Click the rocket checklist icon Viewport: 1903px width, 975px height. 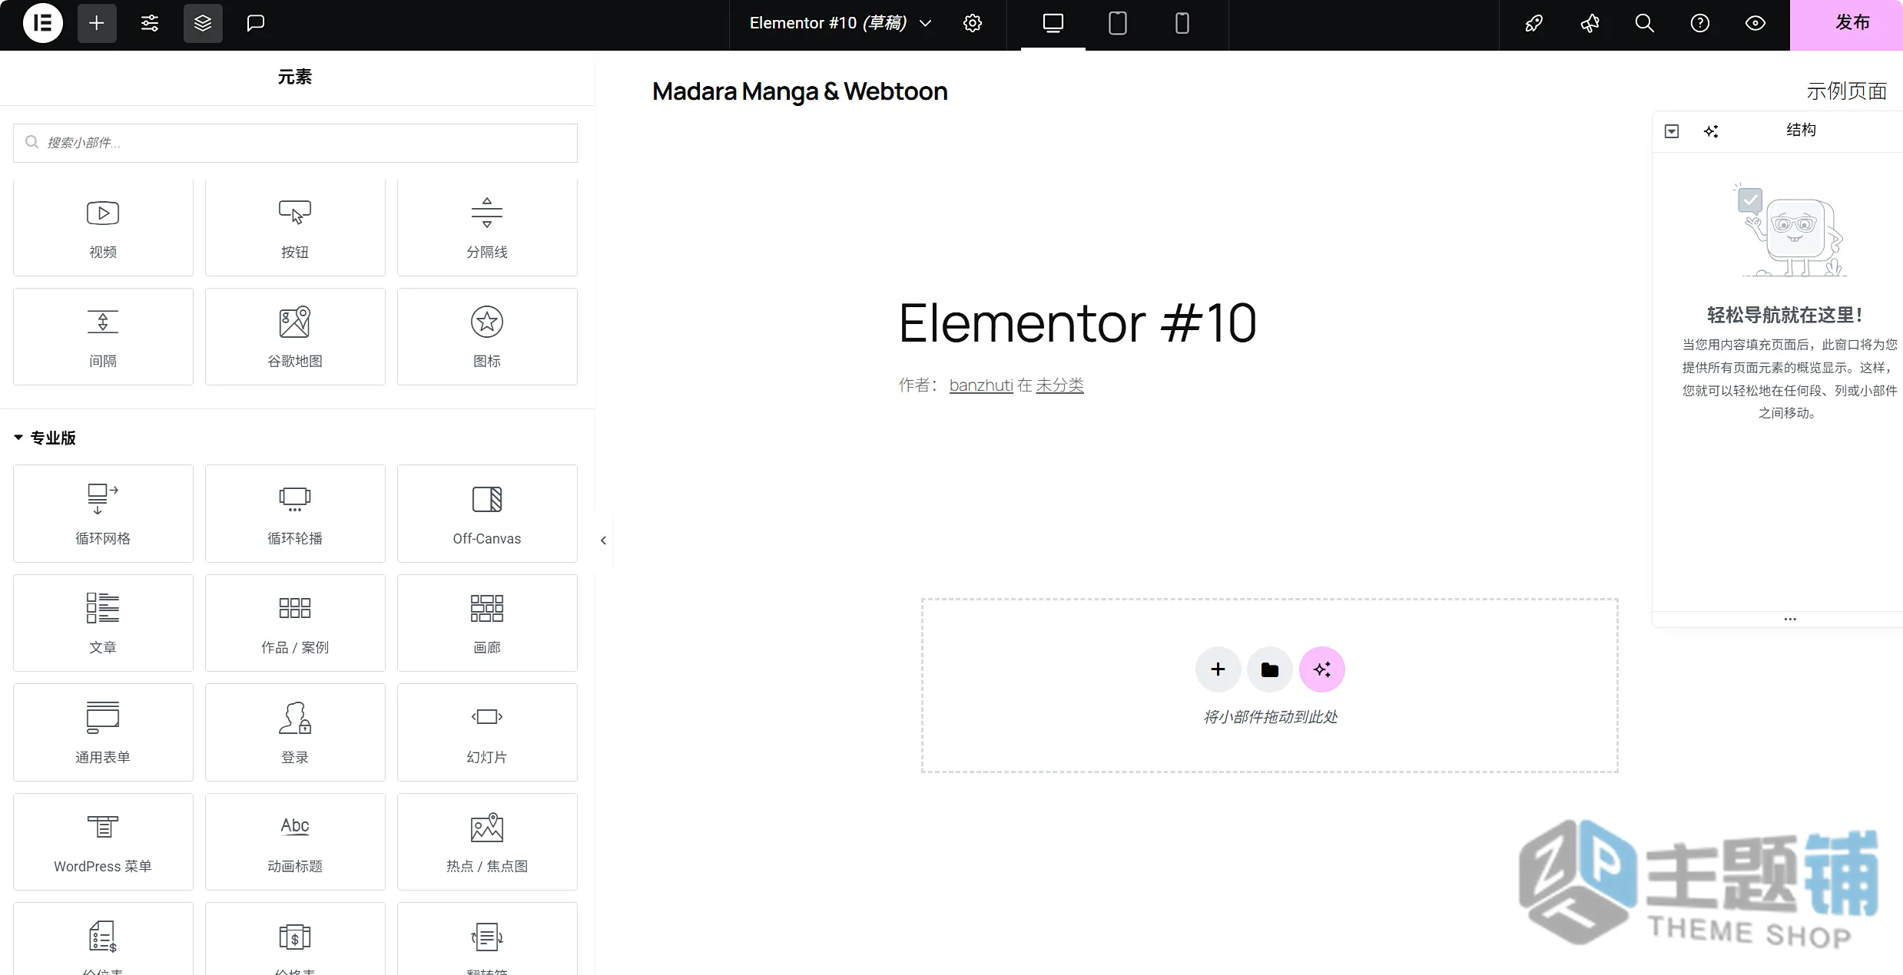1534,23
